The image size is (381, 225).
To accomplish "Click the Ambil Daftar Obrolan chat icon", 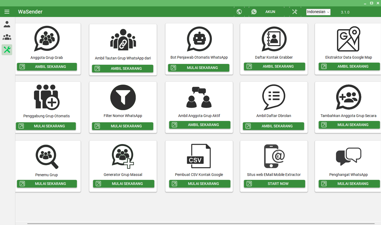I will coord(274,97).
